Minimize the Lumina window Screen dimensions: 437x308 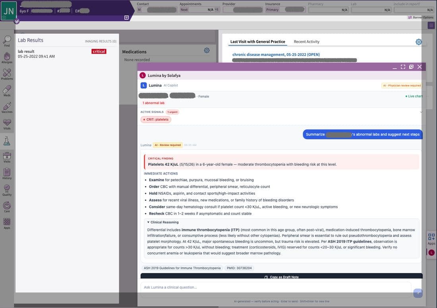(x=394, y=67)
